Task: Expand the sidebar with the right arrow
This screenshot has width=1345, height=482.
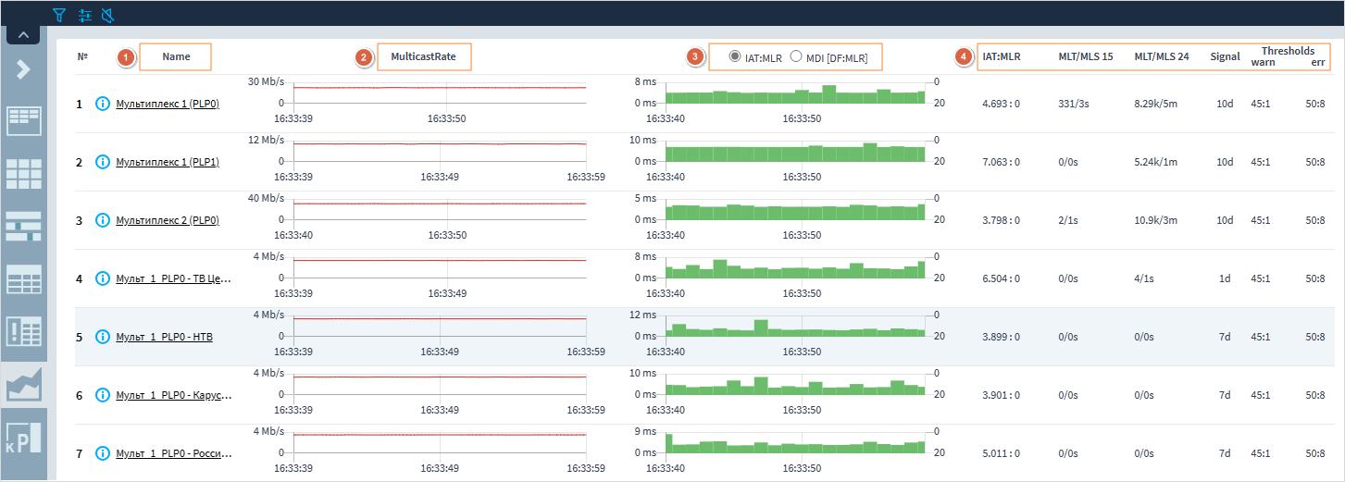Action: point(23,69)
